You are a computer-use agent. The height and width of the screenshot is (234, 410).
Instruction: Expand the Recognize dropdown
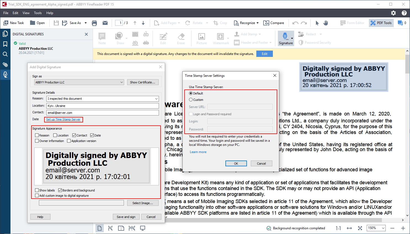pos(258,23)
